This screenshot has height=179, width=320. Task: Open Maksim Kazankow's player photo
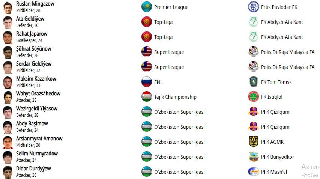point(8,82)
